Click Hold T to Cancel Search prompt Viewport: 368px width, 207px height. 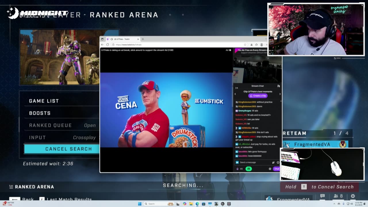coord(319,187)
